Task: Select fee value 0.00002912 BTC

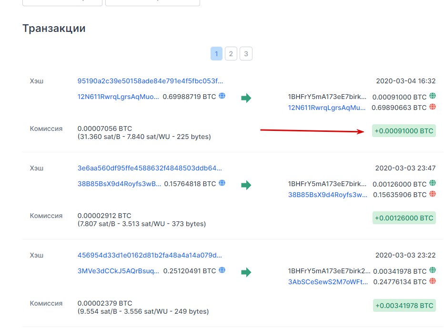Action: point(104,216)
